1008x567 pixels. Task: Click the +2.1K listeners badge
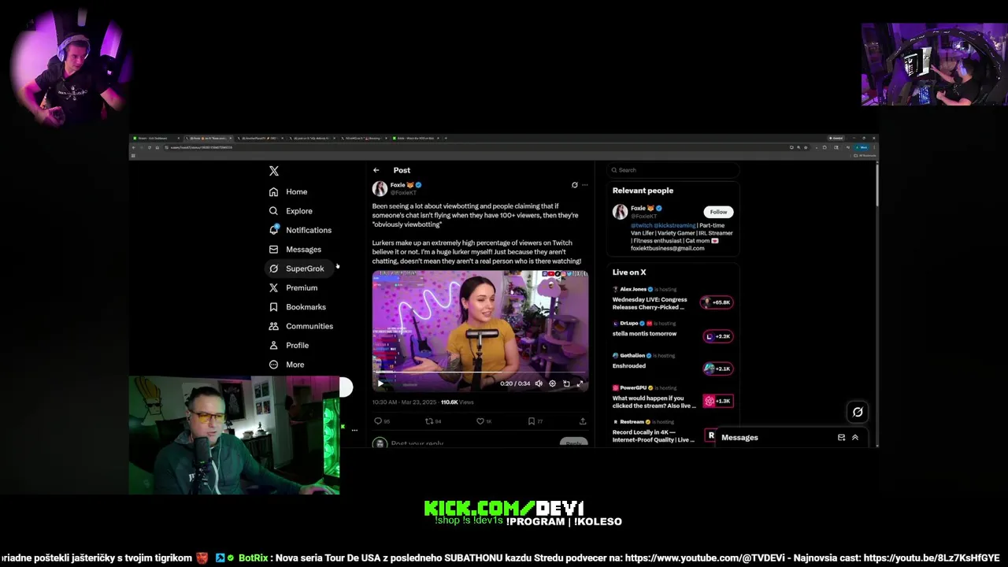tap(718, 369)
